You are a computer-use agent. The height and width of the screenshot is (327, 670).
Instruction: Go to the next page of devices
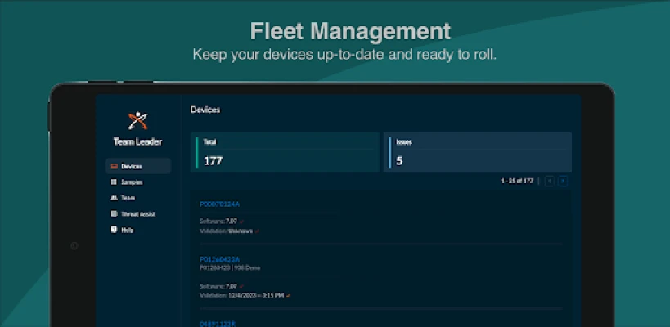pyautogui.click(x=563, y=181)
